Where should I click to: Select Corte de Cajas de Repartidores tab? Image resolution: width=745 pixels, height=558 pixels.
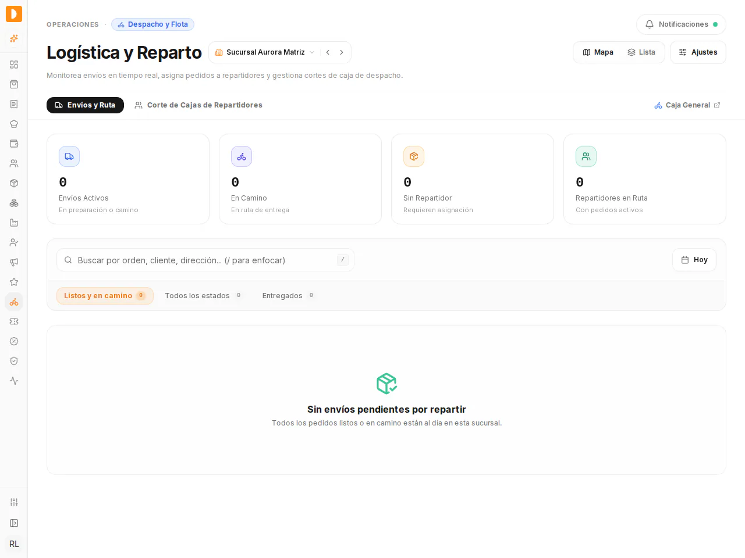[198, 105]
